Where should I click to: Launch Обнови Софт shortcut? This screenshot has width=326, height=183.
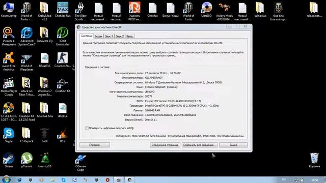(x=80, y=163)
